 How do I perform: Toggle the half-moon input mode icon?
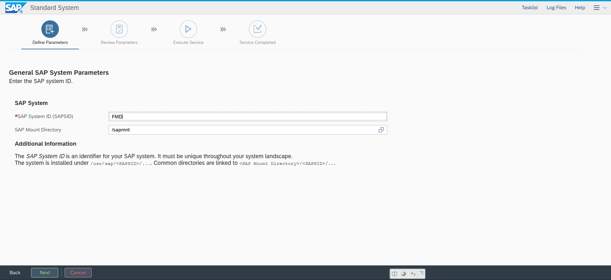[404, 274]
